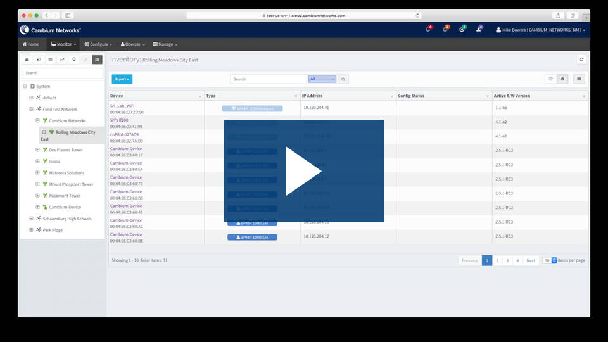Image resolution: width=608 pixels, height=342 pixels.
Task: Open the Monitor menu
Action: 63,44
